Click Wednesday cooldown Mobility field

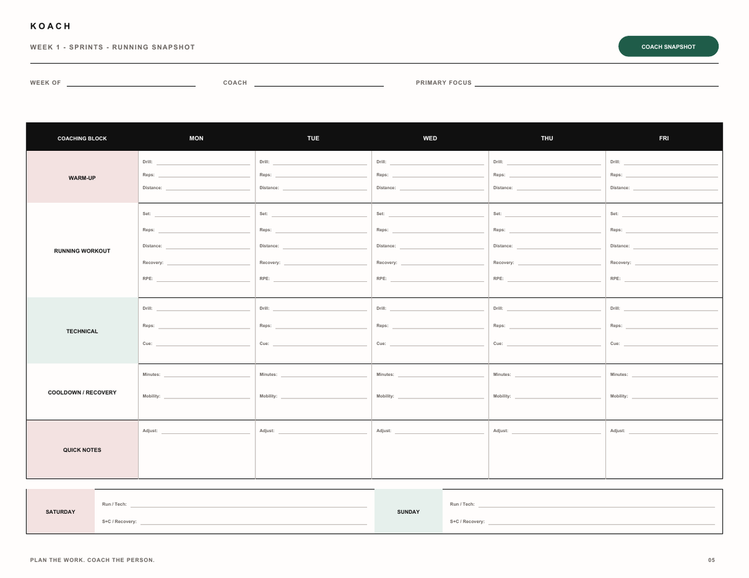click(441, 397)
